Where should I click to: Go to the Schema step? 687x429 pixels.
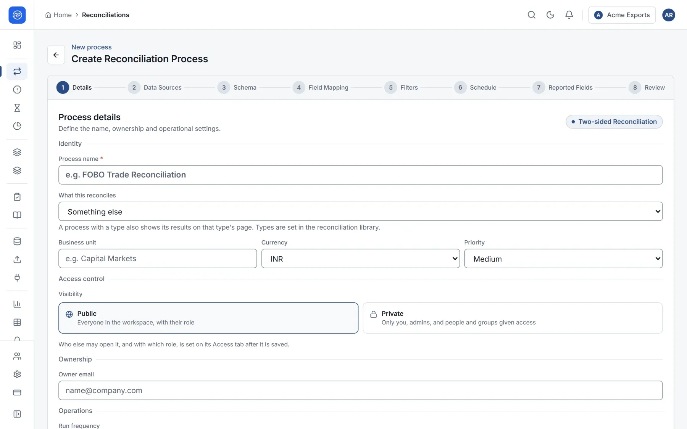pos(237,87)
